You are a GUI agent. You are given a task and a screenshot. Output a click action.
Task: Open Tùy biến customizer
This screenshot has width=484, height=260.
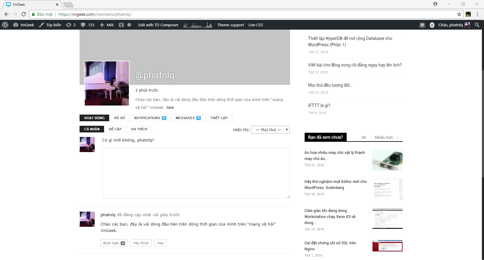pos(50,25)
